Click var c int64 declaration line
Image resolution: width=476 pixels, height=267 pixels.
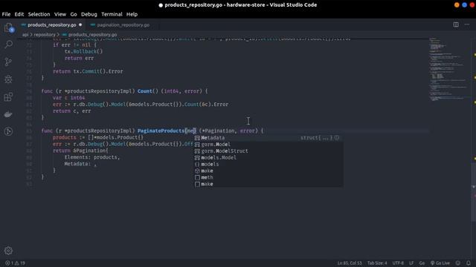coord(68,98)
